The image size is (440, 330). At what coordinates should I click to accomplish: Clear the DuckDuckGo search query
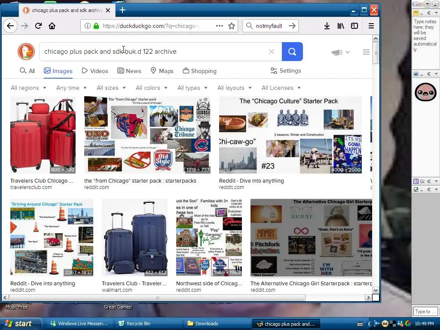tap(272, 52)
